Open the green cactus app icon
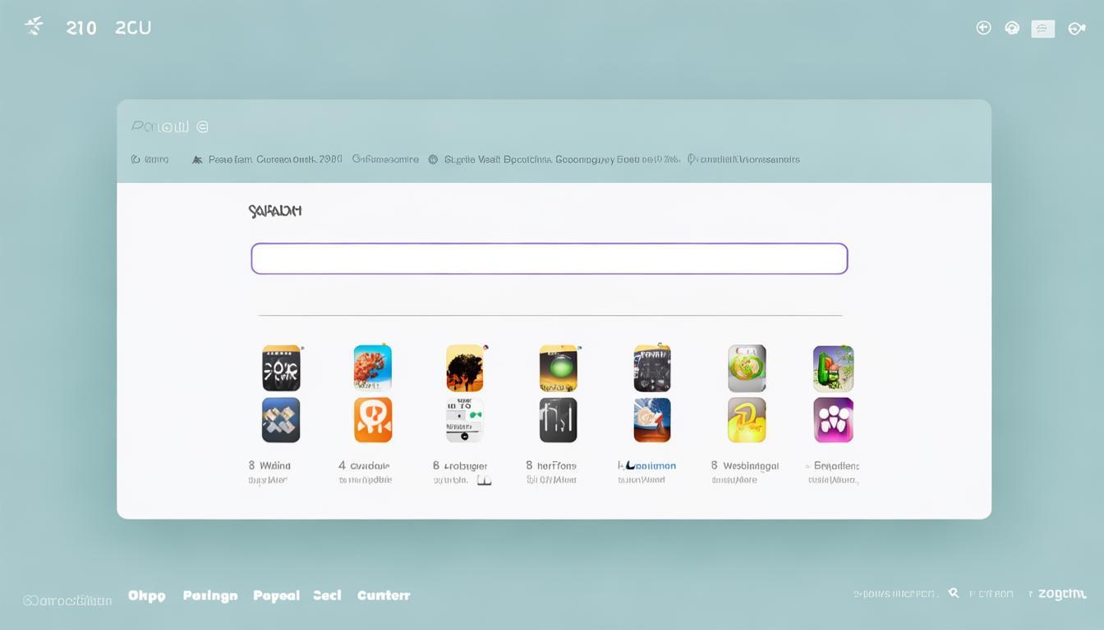This screenshot has width=1104, height=630. click(833, 367)
